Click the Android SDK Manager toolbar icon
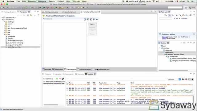 [x=23, y=8]
